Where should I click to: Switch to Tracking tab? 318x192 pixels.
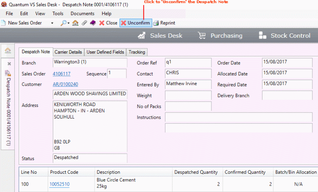coord(137,52)
